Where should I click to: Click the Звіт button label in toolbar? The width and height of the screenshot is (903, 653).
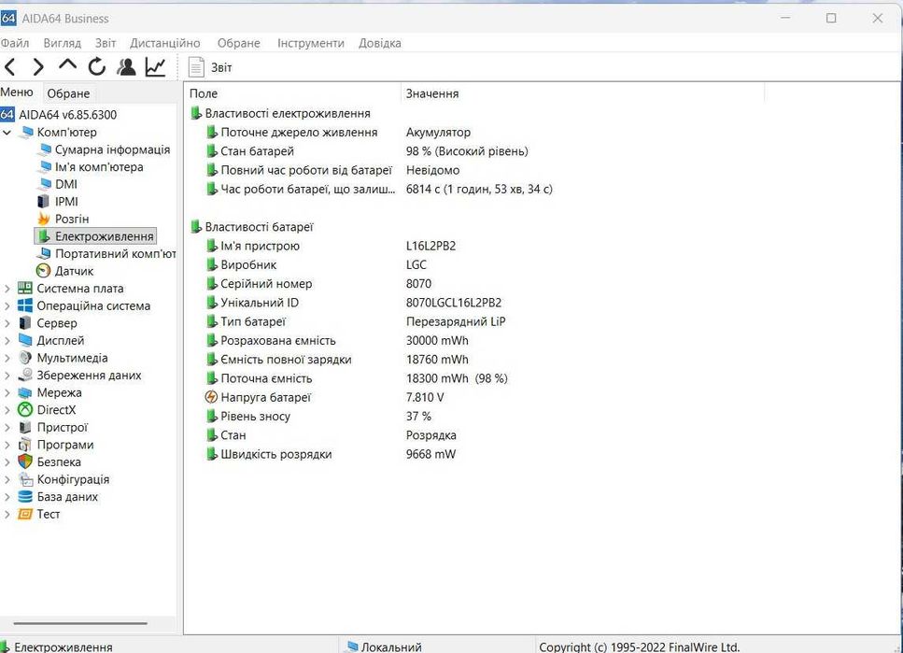(221, 67)
